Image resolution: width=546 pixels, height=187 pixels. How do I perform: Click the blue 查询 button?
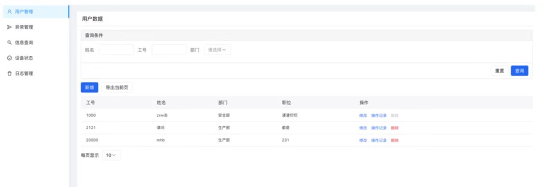pyautogui.click(x=519, y=71)
